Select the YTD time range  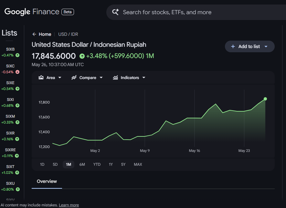tap(97, 164)
